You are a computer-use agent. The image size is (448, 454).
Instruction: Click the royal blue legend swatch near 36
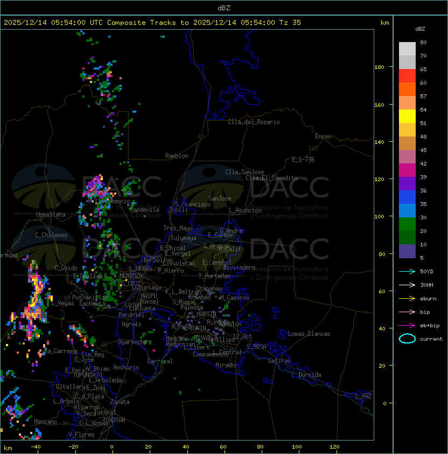(407, 197)
